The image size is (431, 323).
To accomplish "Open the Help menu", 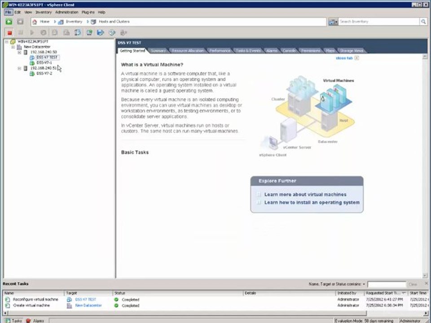I will tap(102, 13).
